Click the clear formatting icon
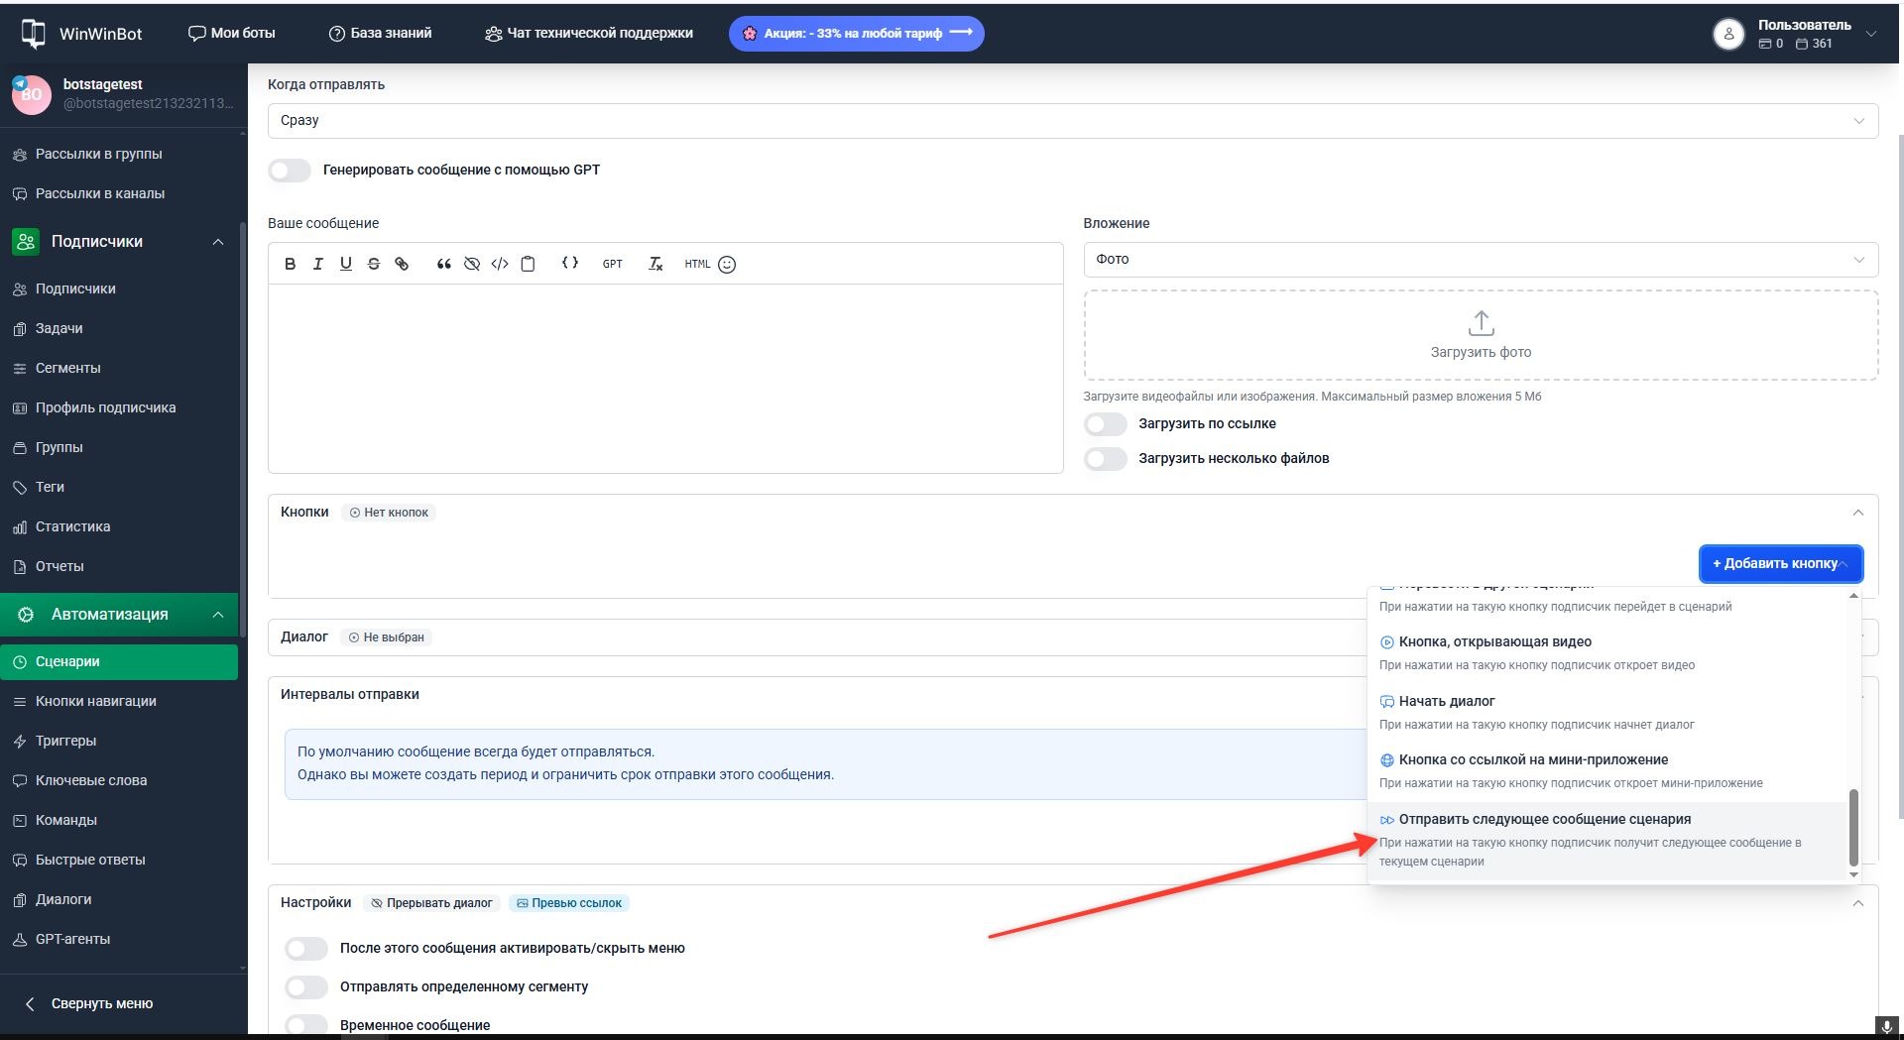Viewport: 1904px width, 1040px height. (x=655, y=264)
